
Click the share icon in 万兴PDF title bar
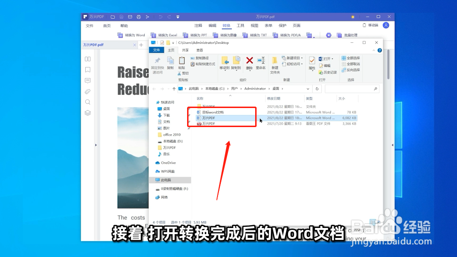coord(148,17)
